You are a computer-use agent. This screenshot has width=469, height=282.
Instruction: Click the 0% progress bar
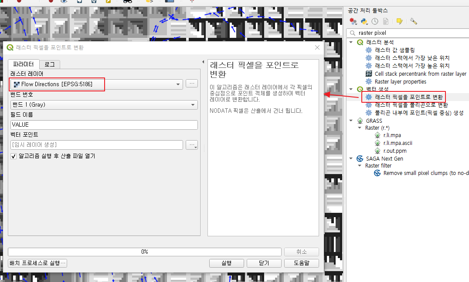pyautogui.click(x=146, y=252)
